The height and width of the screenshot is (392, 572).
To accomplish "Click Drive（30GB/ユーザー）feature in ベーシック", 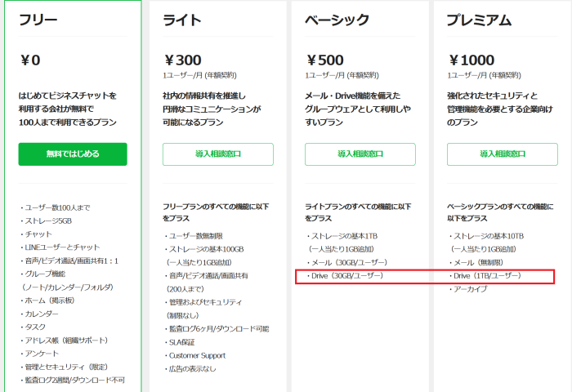I will 346,276.
